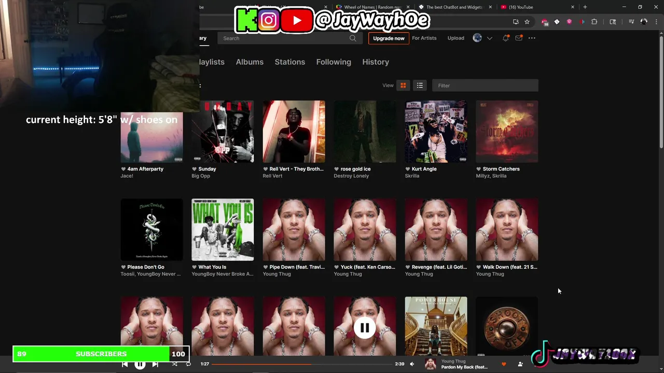Open browser media control icon
Image resolution: width=664 pixels, height=373 pixels.
[631, 22]
